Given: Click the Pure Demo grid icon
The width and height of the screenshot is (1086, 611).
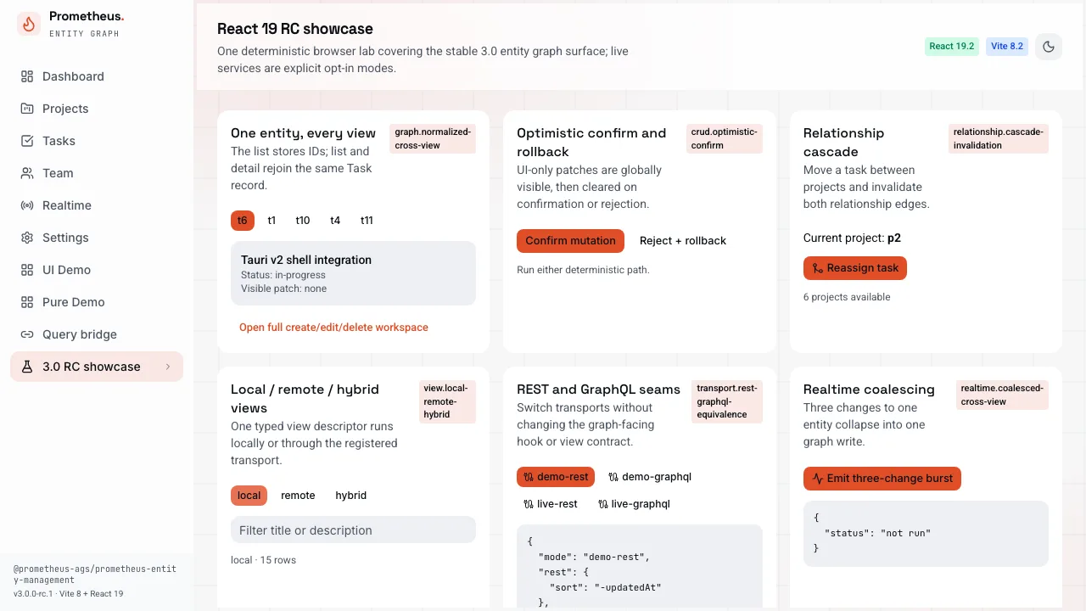Looking at the screenshot, I should (27, 302).
